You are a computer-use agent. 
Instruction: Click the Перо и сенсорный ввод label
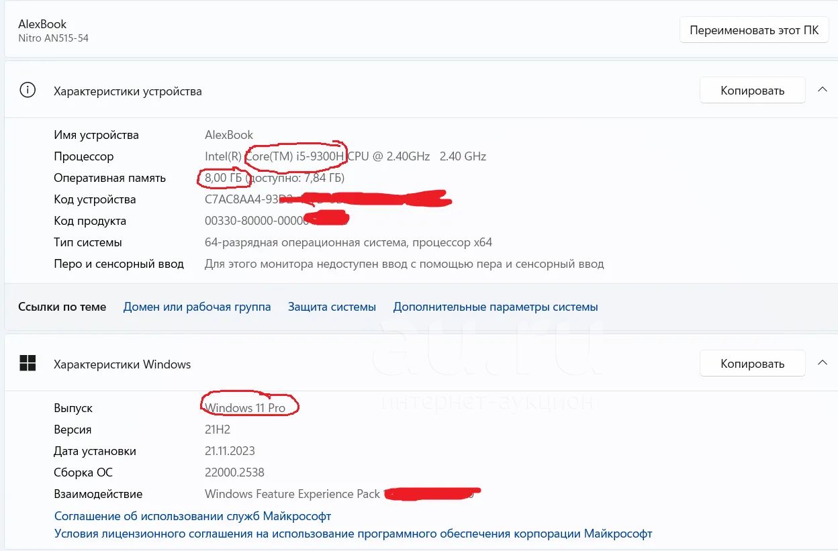(119, 264)
